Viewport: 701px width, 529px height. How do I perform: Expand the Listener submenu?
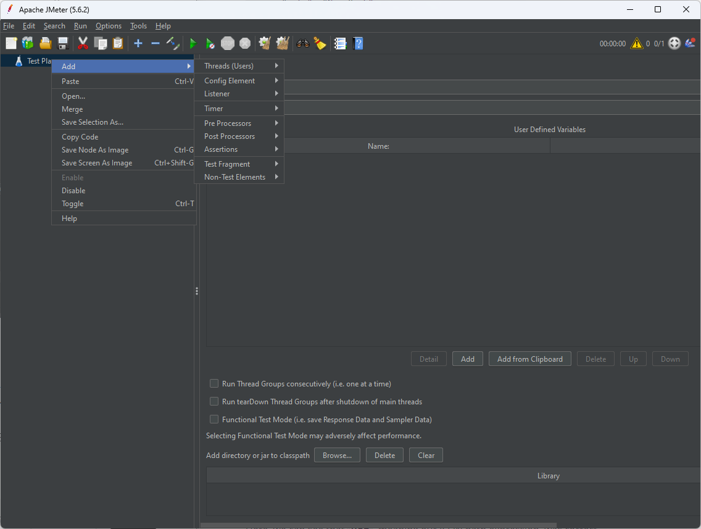click(x=239, y=93)
